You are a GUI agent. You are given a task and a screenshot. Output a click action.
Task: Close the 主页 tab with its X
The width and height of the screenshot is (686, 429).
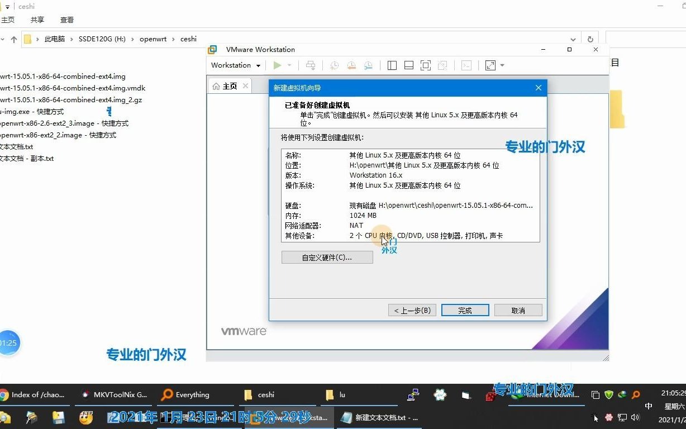(246, 86)
